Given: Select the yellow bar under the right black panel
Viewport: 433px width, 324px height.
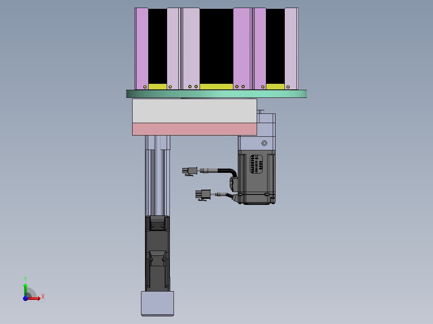Looking at the screenshot, I should coord(275,87).
